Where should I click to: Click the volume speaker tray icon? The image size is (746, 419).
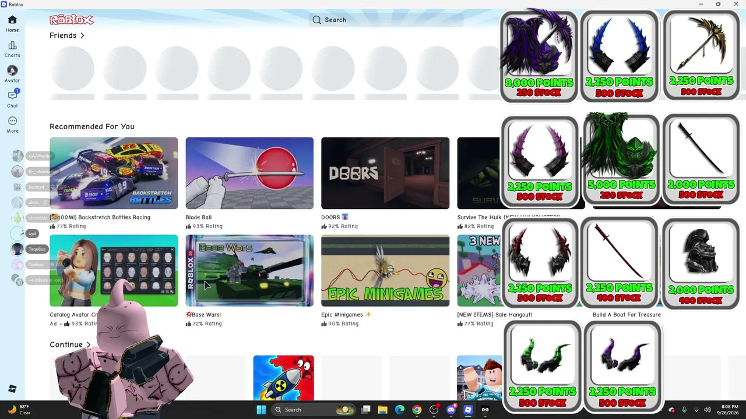coord(708,410)
